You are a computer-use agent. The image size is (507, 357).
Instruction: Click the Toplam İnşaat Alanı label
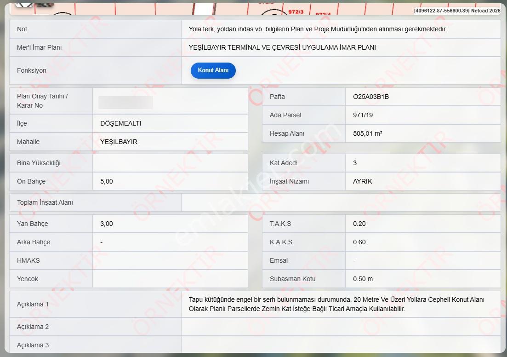[x=45, y=202]
